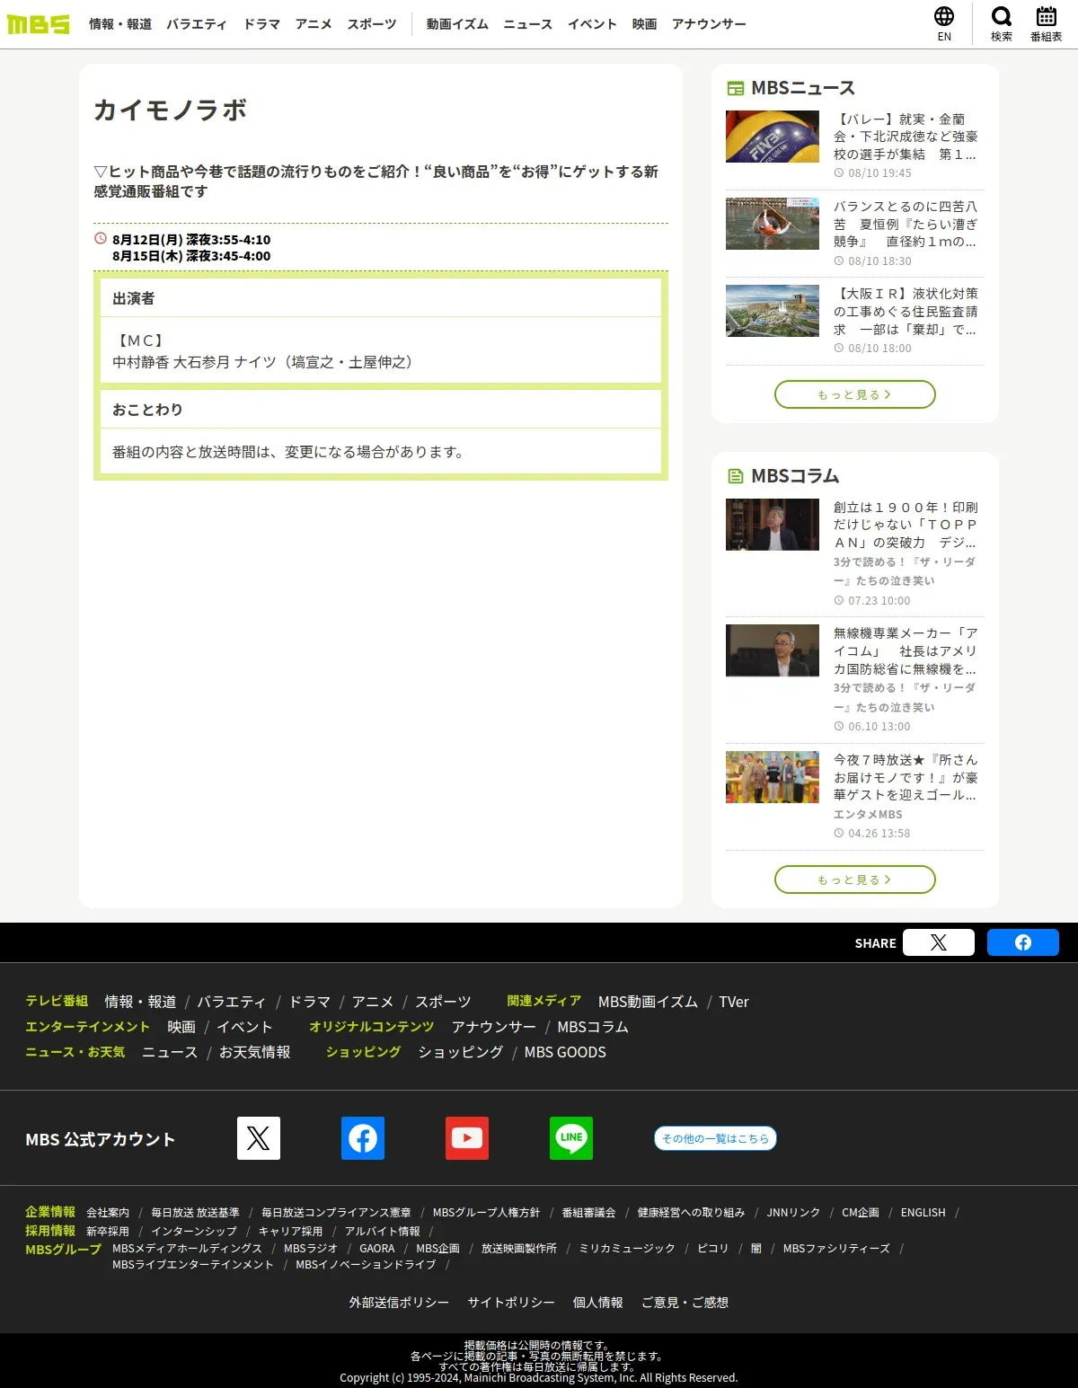Open MBSラジオ footer link
Screen dimensions: 1078x1388
(311, 1249)
